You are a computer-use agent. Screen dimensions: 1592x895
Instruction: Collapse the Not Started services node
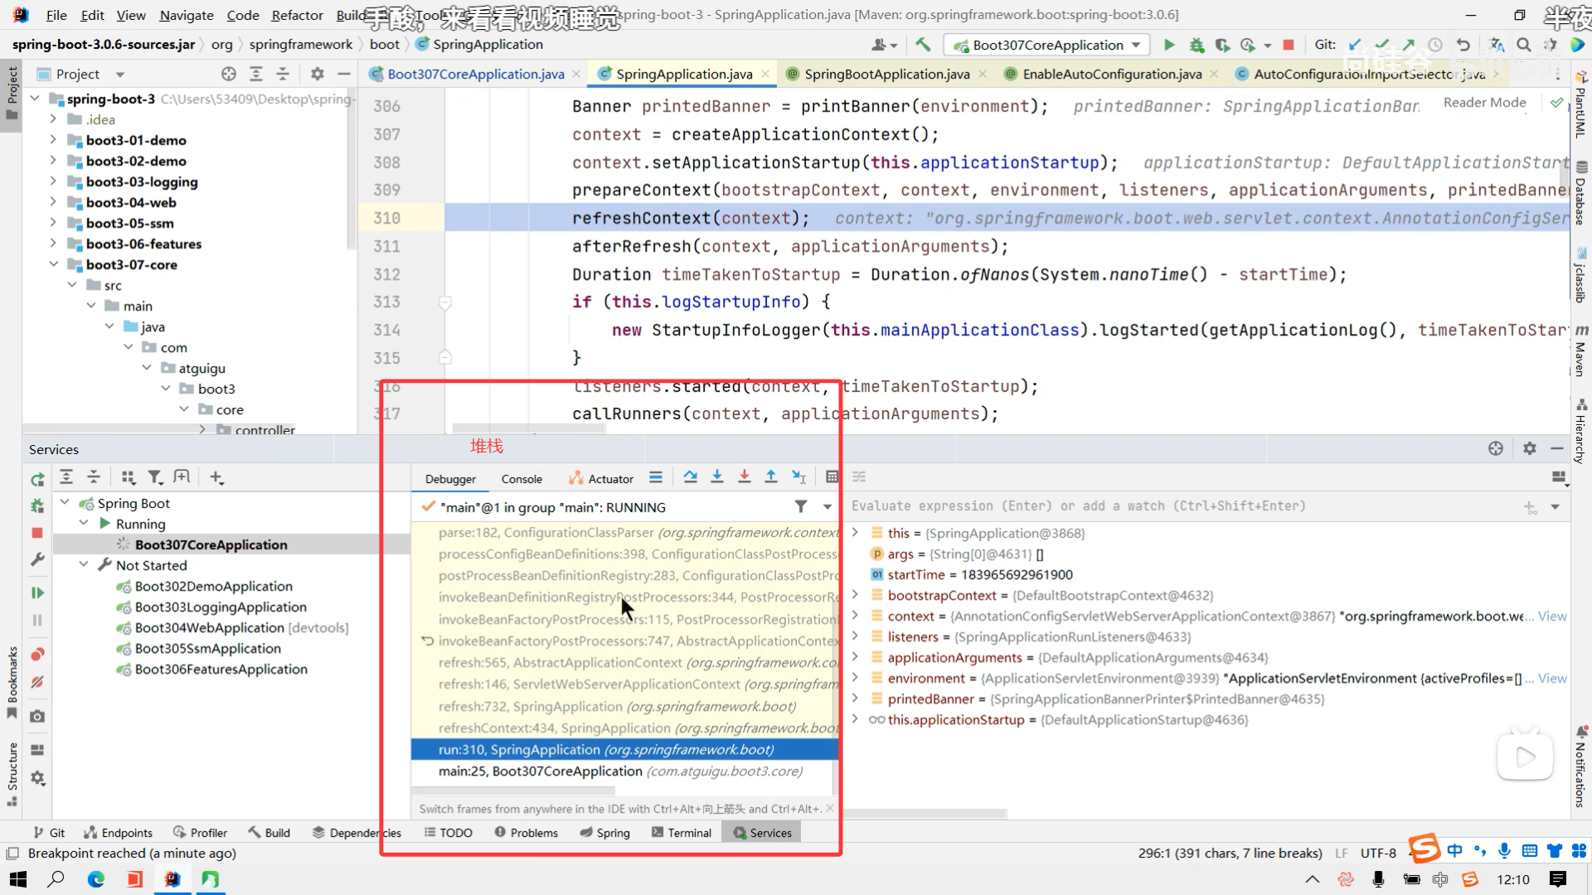pos(84,565)
